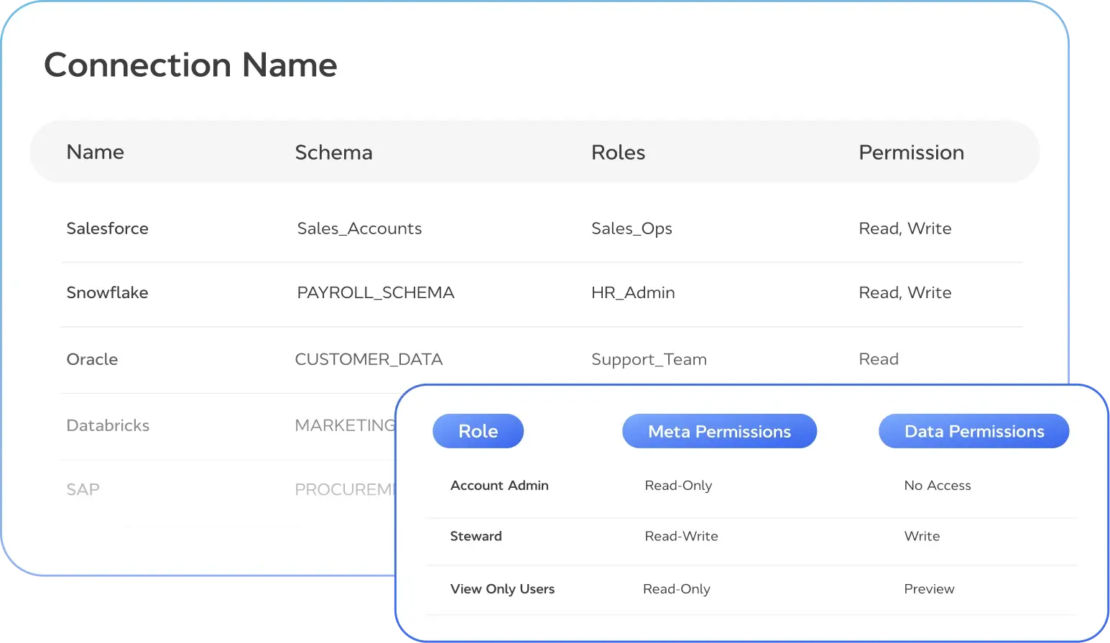
Task: Click the Account Admin role row
Action: 499,486
